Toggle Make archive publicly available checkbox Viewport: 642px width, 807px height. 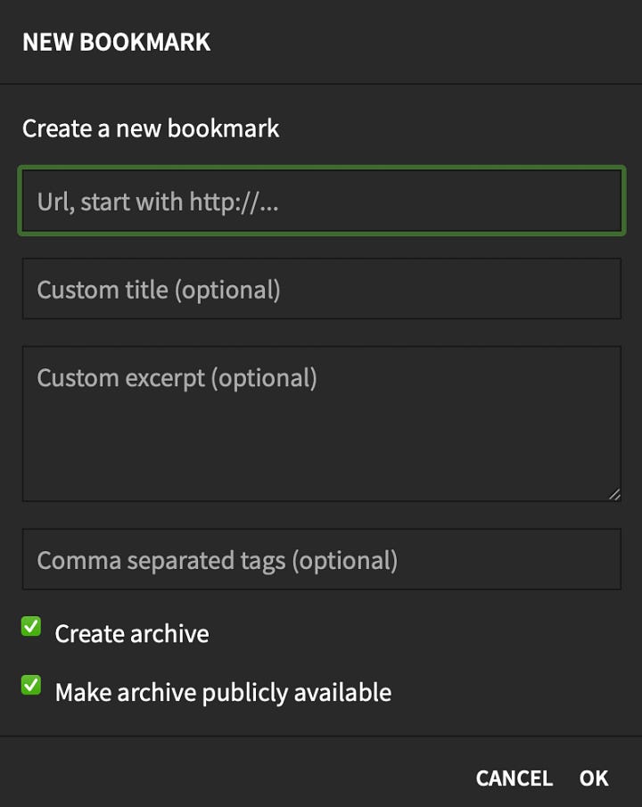coord(31,685)
